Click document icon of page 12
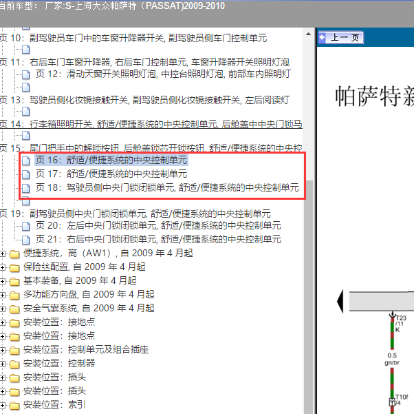 click(x=25, y=74)
